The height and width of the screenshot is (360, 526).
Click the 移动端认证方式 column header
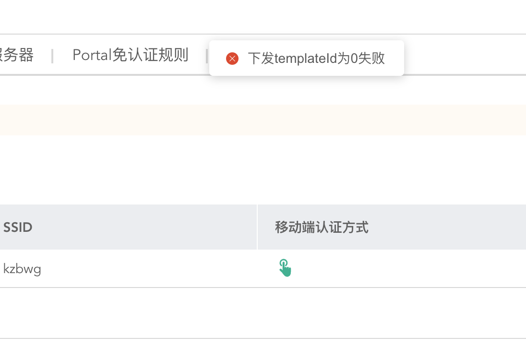point(322,227)
